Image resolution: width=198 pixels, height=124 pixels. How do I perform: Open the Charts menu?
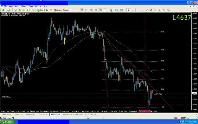[24, 6]
